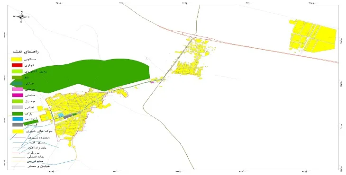Select the dark gray قبرستان legend swatch
This screenshot has height=175, width=346.
click(18, 125)
